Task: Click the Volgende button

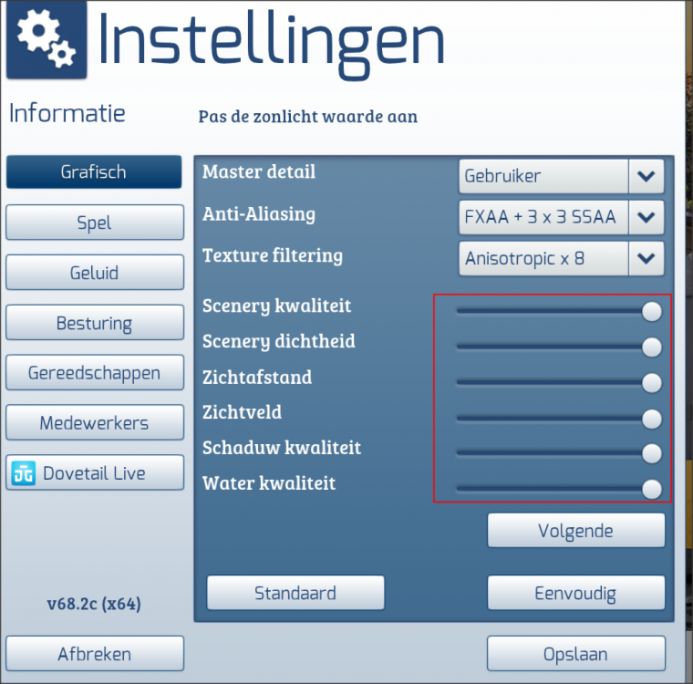Action: click(576, 530)
